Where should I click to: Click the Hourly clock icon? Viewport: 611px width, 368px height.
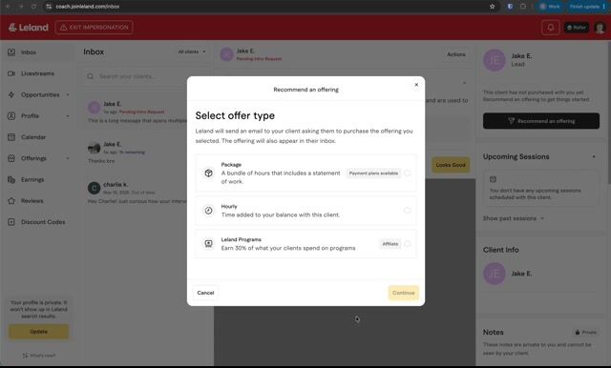click(x=208, y=211)
